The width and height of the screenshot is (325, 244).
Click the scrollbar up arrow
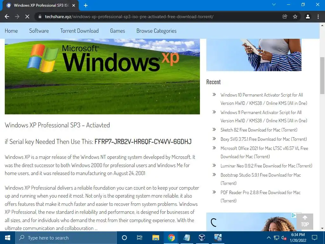click(x=322, y=25)
